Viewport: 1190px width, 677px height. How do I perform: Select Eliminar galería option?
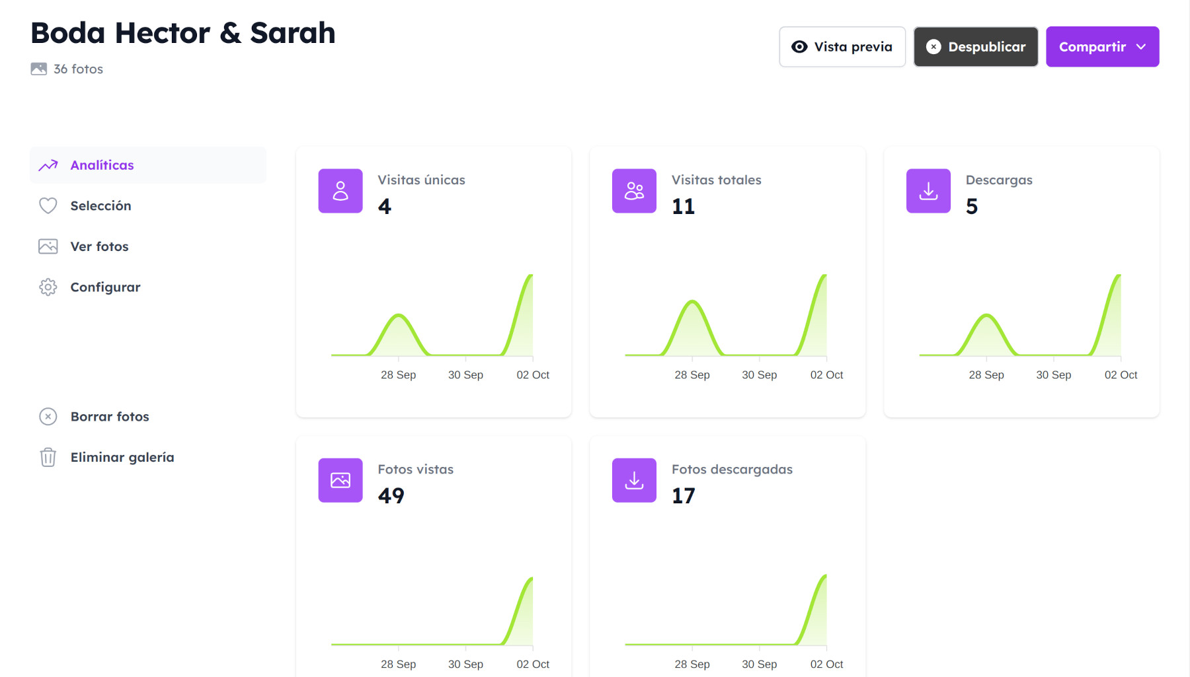148,457
